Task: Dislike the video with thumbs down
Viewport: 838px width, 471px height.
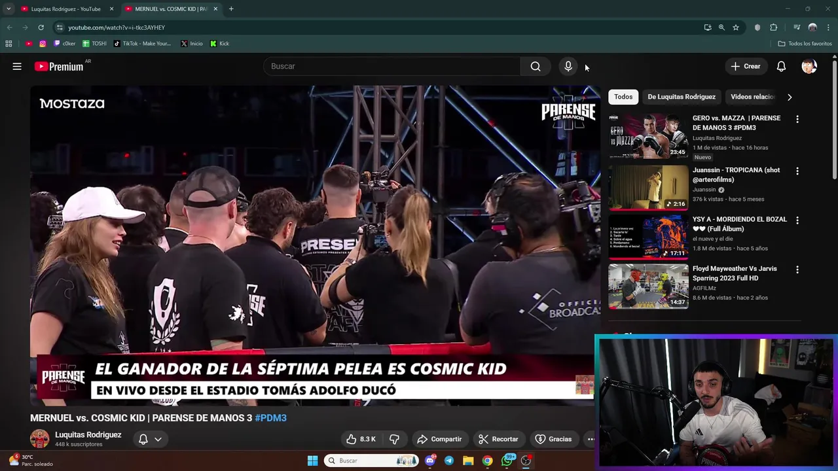Action: pyautogui.click(x=394, y=439)
